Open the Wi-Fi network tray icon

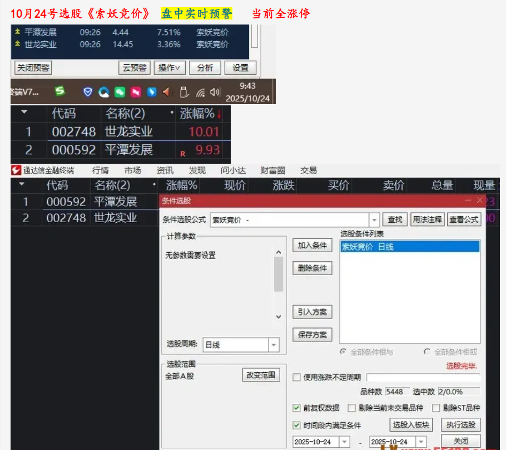[200, 92]
